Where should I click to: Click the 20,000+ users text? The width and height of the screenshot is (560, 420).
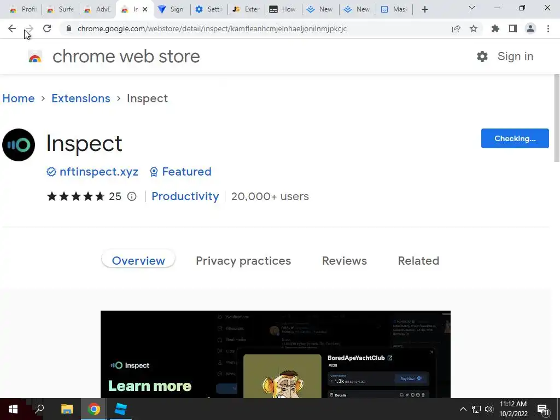point(270,196)
